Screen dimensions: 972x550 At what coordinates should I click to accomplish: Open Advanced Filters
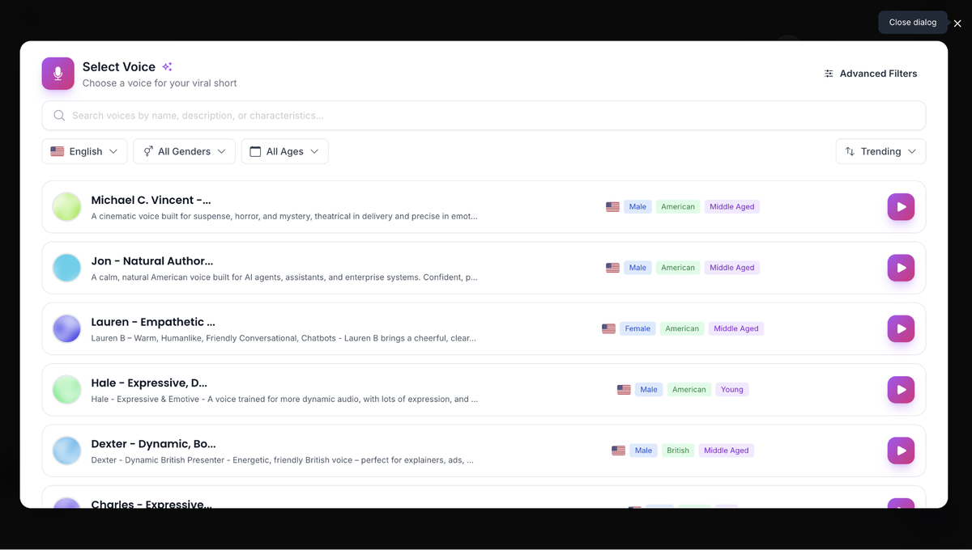coord(871,74)
